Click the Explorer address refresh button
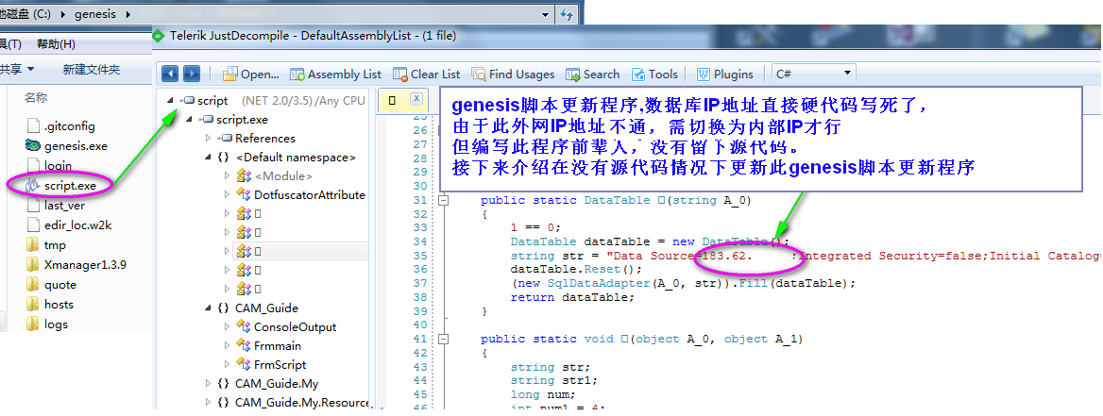The height and width of the screenshot is (416, 1103). coord(567,14)
